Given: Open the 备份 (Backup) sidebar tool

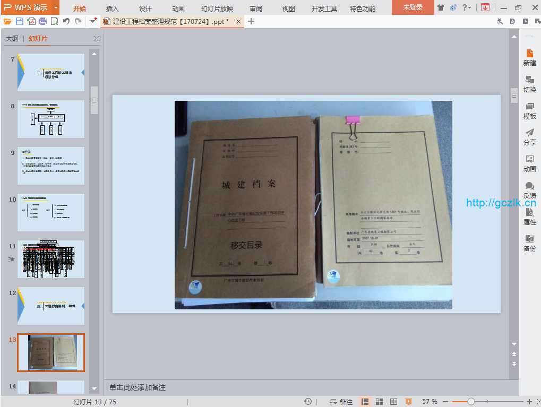Looking at the screenshot, I should (529, 243).
